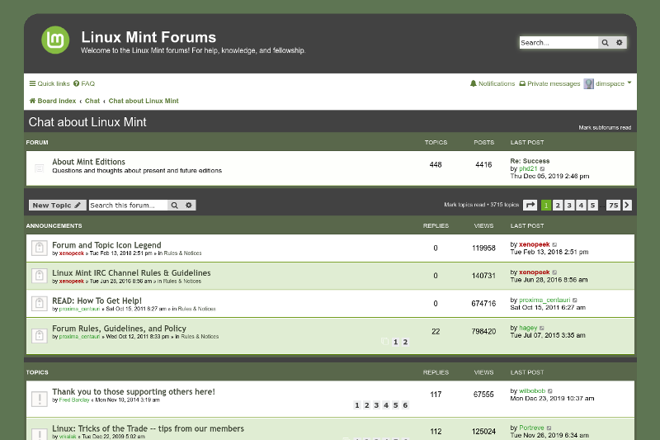Click the About Mint Editions forum icon

coord(39,168)
